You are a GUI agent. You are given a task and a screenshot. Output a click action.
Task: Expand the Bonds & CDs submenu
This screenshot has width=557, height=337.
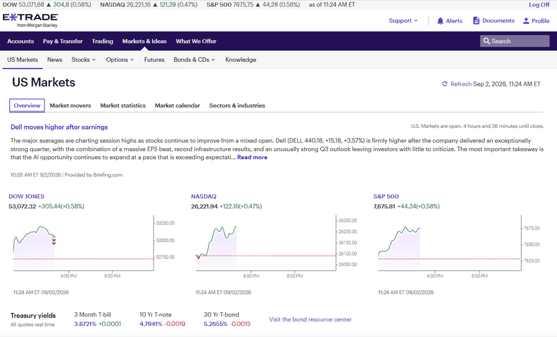(x=194, y=59)
